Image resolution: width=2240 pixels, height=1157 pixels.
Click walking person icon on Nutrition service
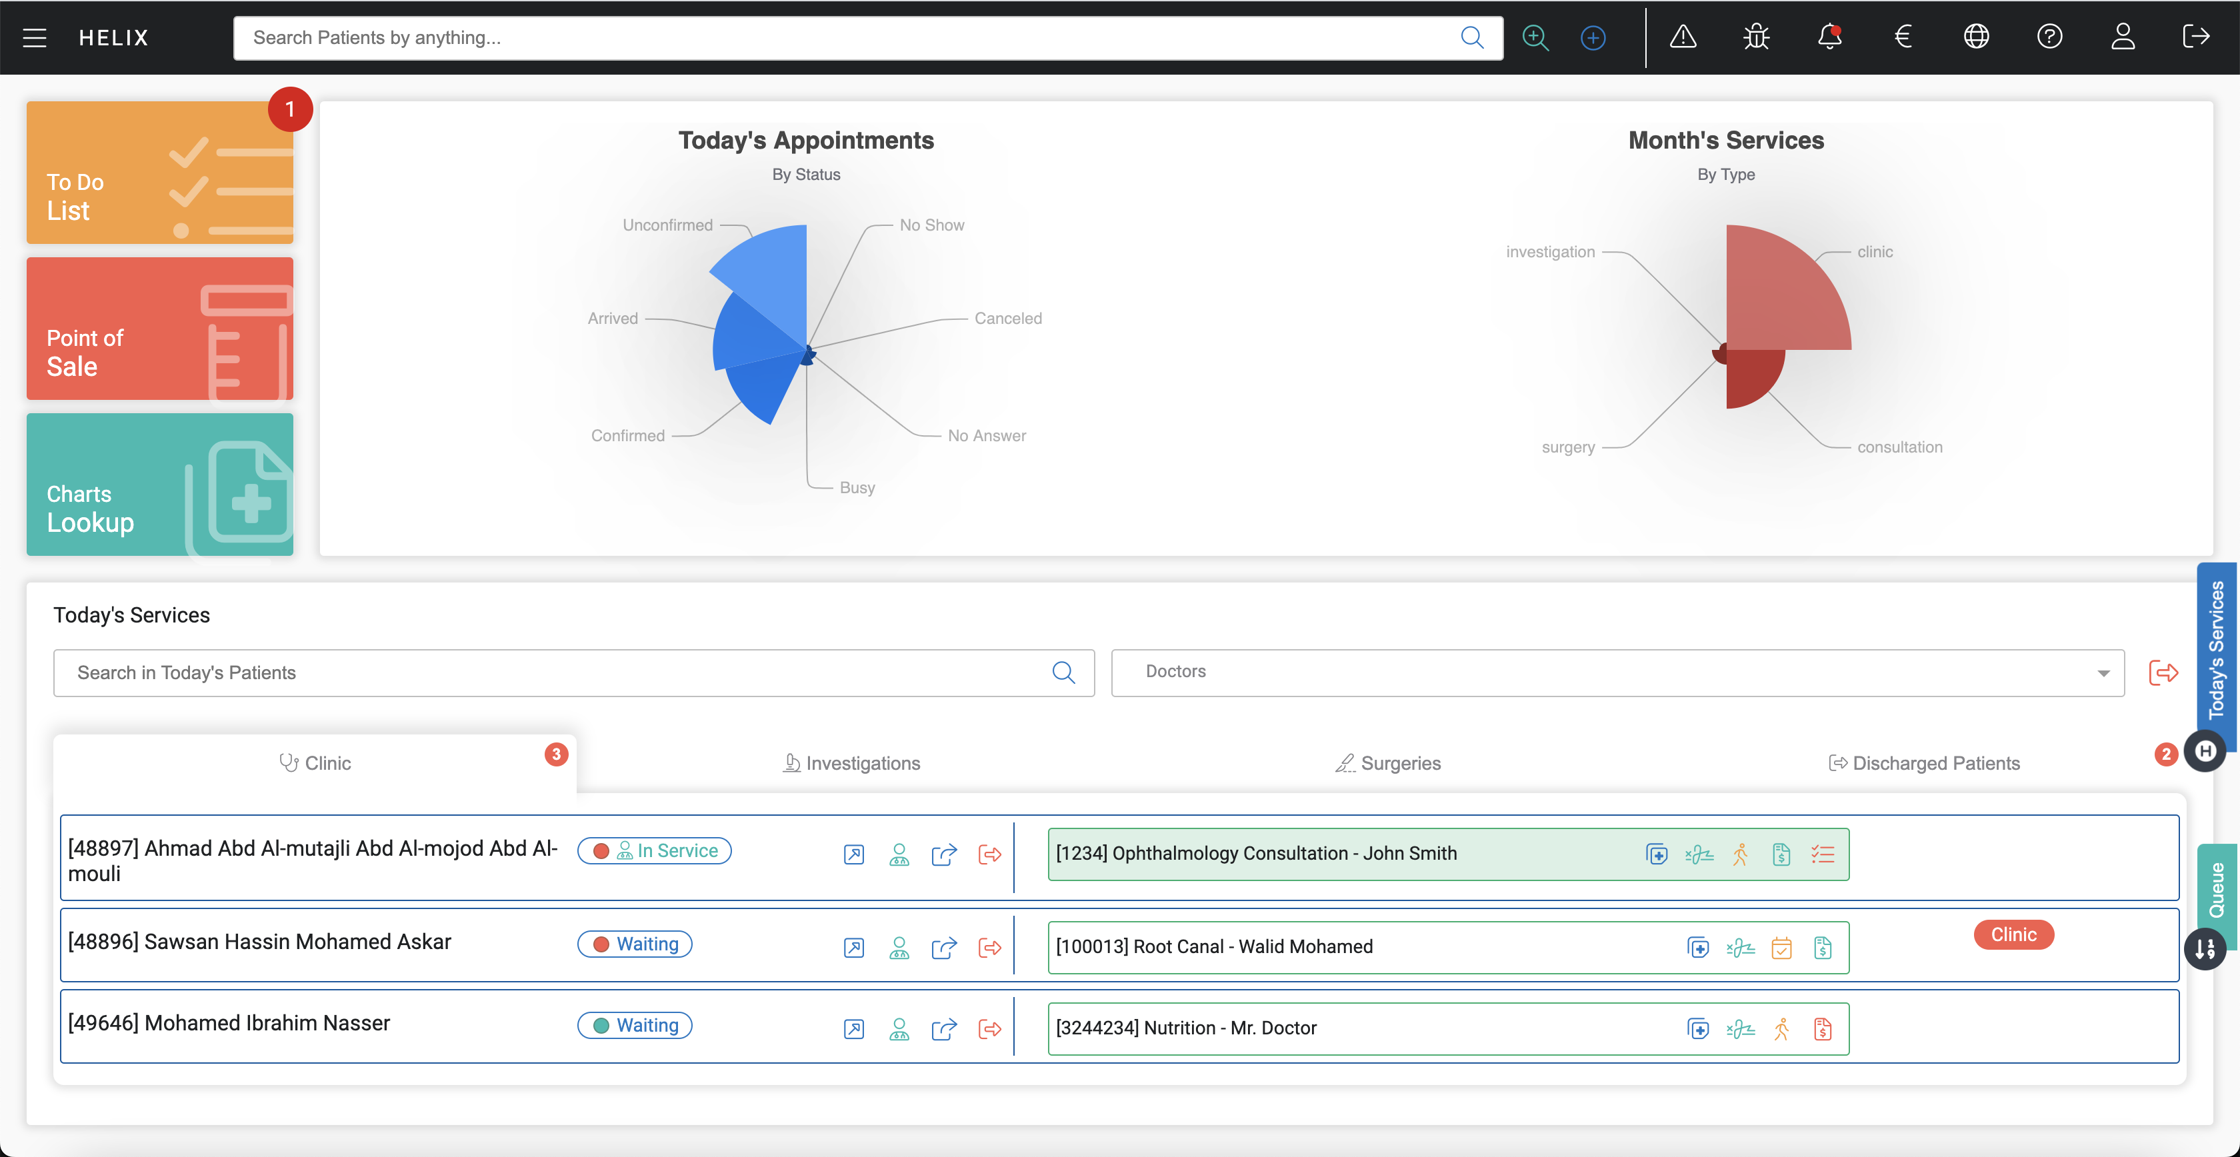[x=1781, y=1029]
